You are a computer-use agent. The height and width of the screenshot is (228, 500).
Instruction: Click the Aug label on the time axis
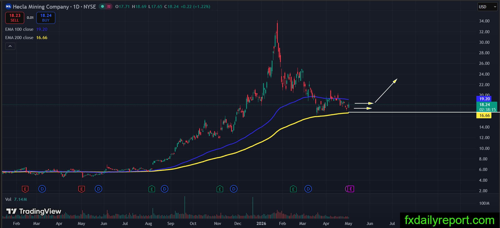pos(149,224)
